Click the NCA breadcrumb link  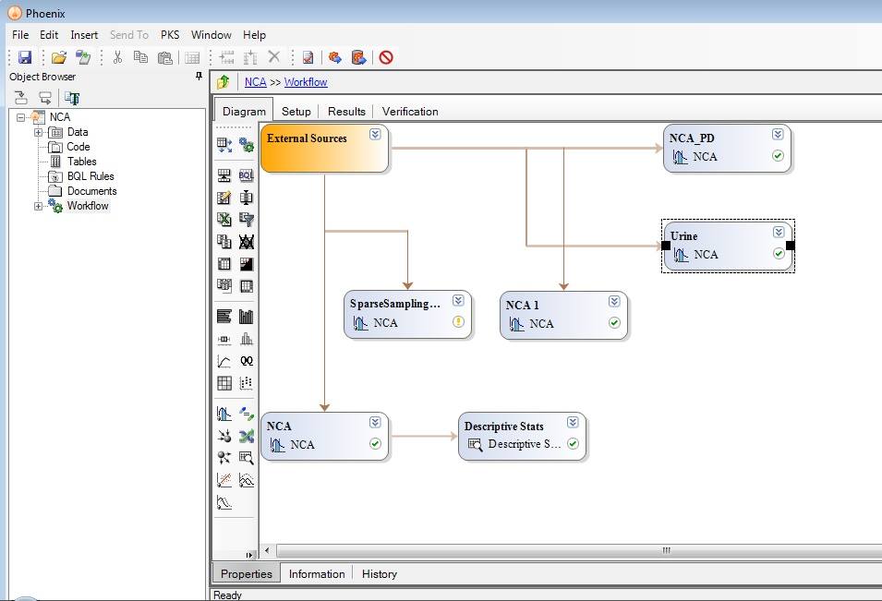click(256, 82)
